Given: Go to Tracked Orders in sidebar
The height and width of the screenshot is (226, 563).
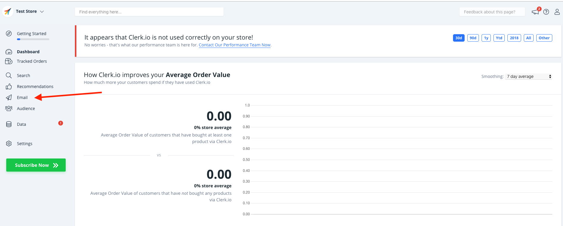Looking at the screenshot, I should (32, 61).
